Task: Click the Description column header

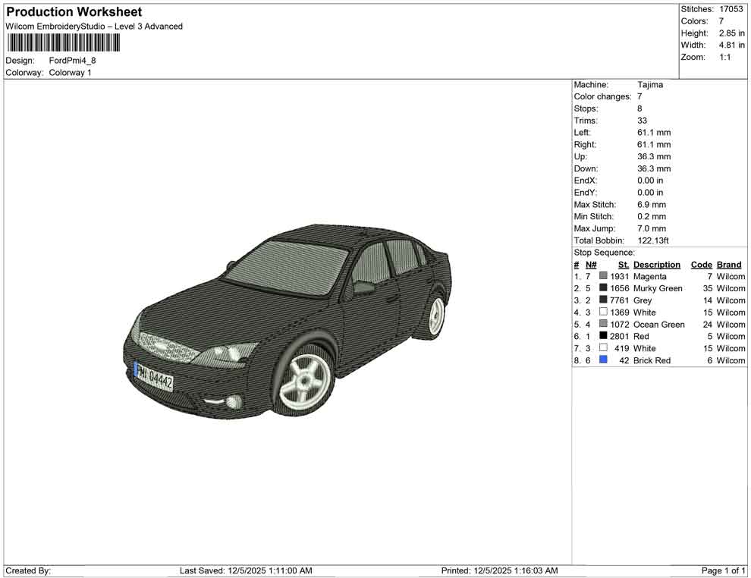Action: [x=657, y=265]
